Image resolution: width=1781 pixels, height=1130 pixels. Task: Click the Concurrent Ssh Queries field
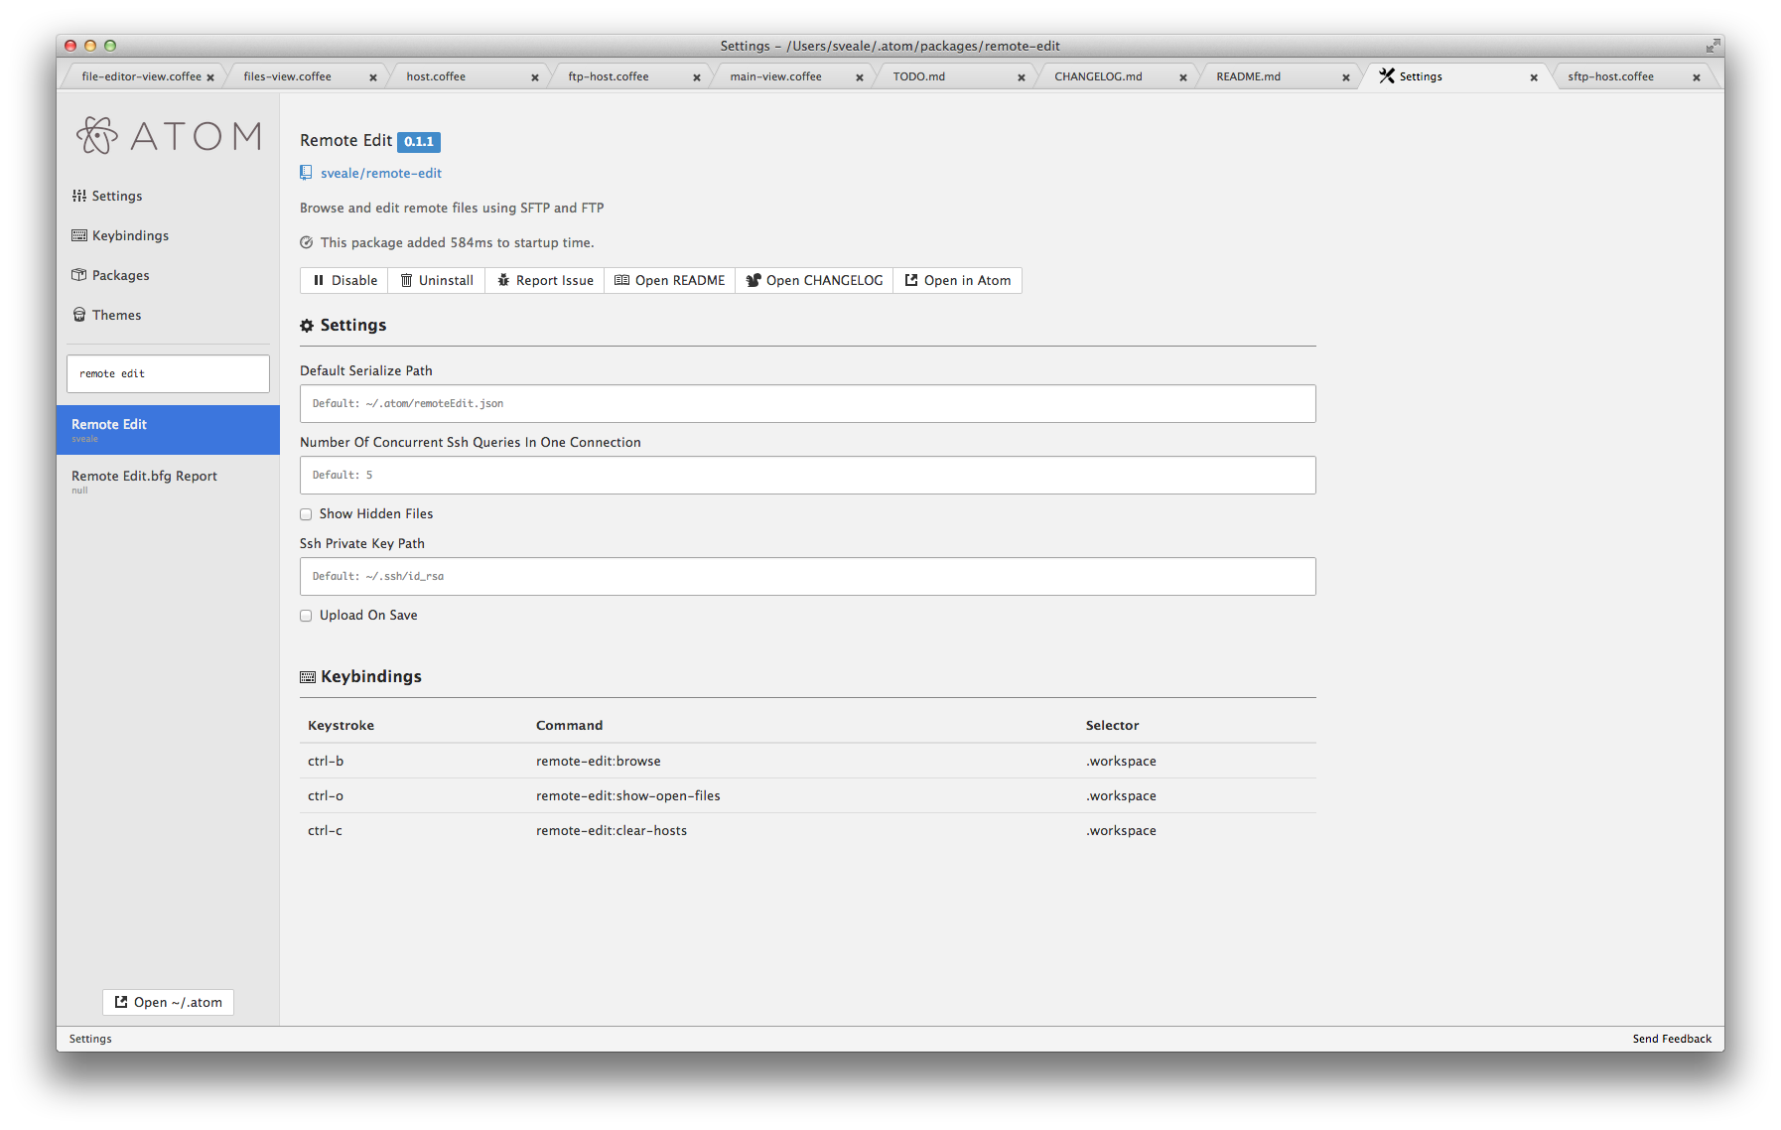point(807,475)
